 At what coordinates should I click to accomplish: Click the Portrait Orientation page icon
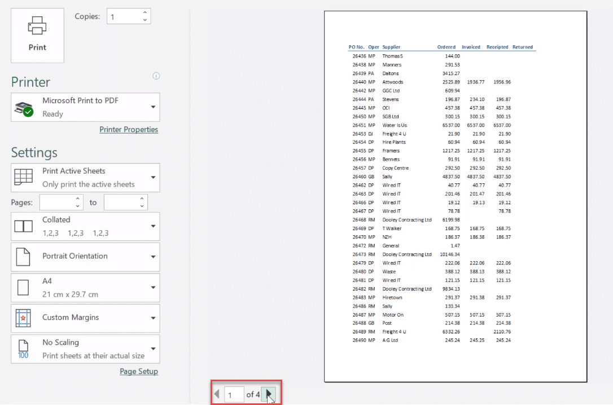[x=23, y=257]
